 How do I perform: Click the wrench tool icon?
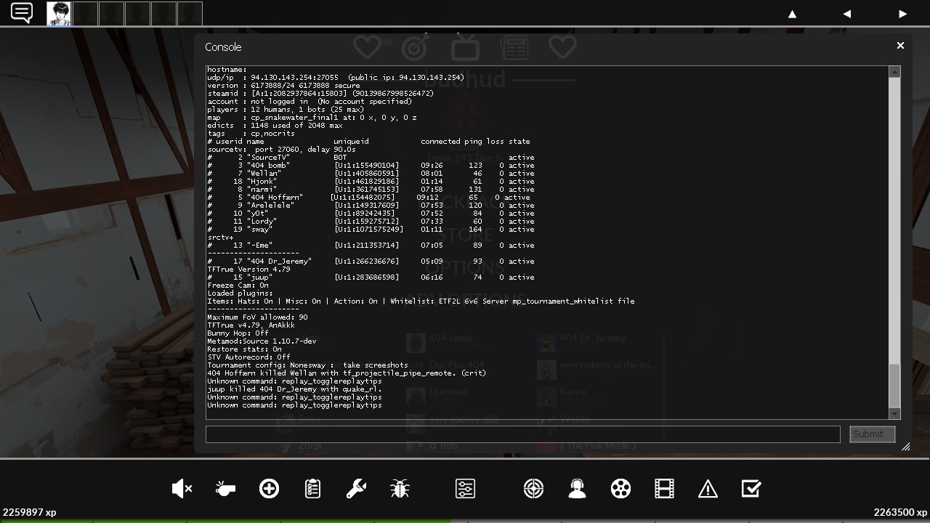(x=356, y=489)
